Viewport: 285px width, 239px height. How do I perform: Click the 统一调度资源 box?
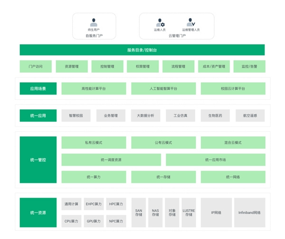[x=111, y=160]
